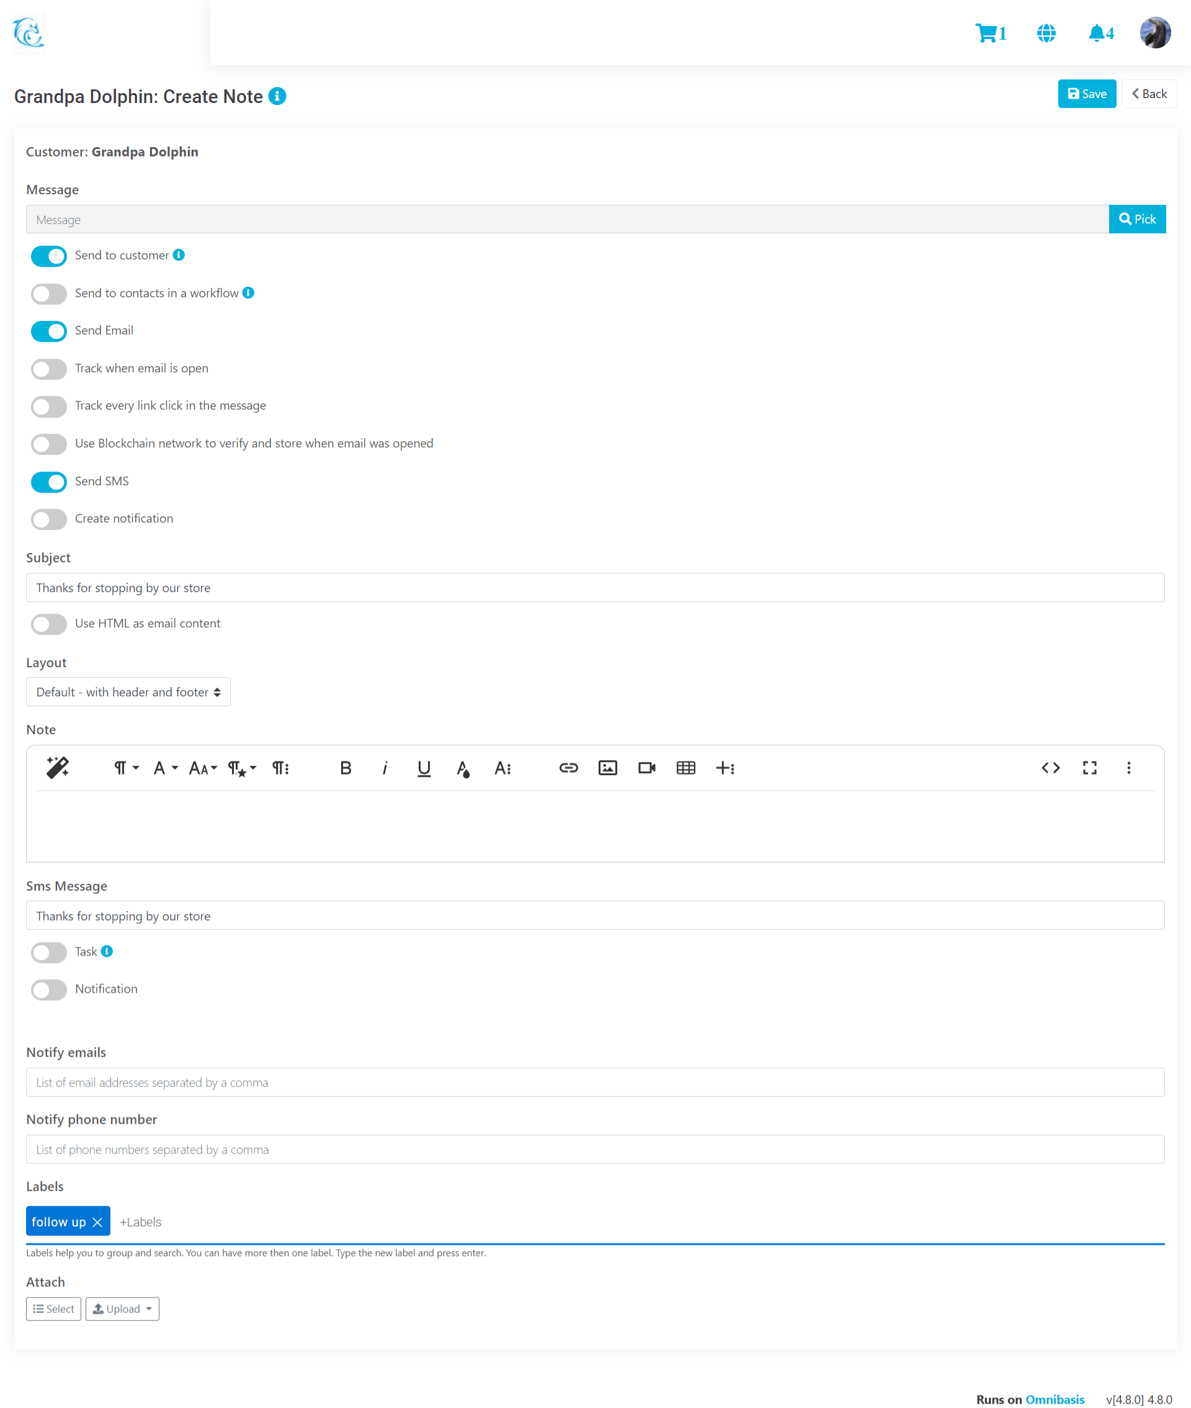Viewport: 1191px width, 1408px height.
Task: Open code view in the editor
Action: pos(1050,768)
